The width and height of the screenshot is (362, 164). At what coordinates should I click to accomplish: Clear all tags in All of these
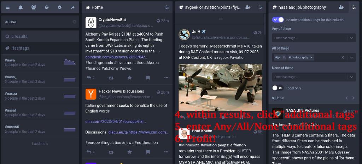pyautogui.click(x=343, y=57)
